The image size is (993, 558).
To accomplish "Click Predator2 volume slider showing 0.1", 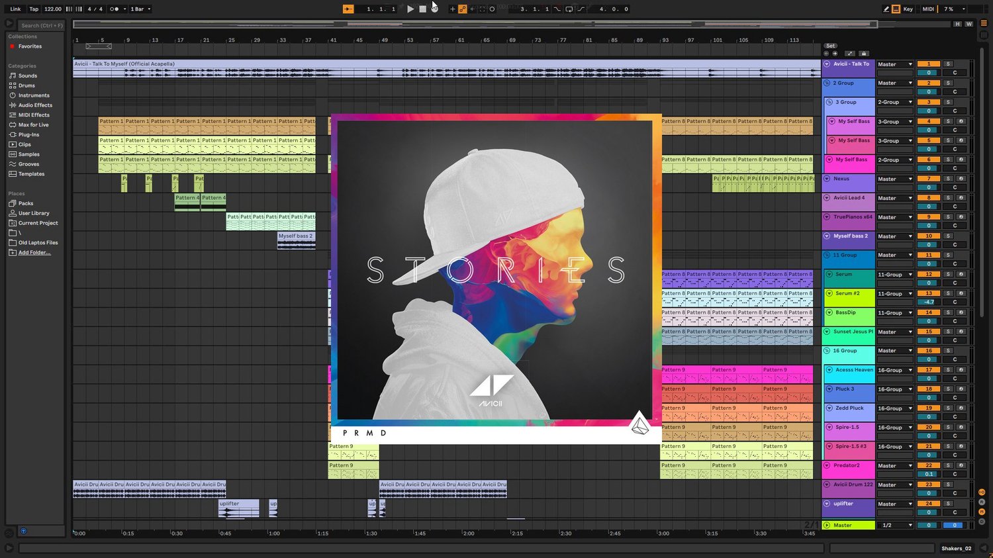I will (x=929, y=474).
